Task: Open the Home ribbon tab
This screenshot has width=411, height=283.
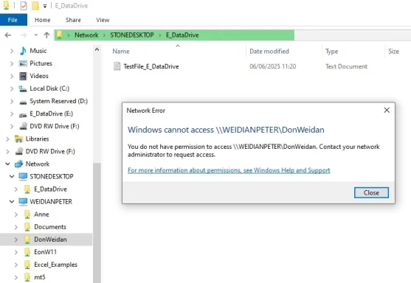Action: pyautogui.click(x=43, y=20)
